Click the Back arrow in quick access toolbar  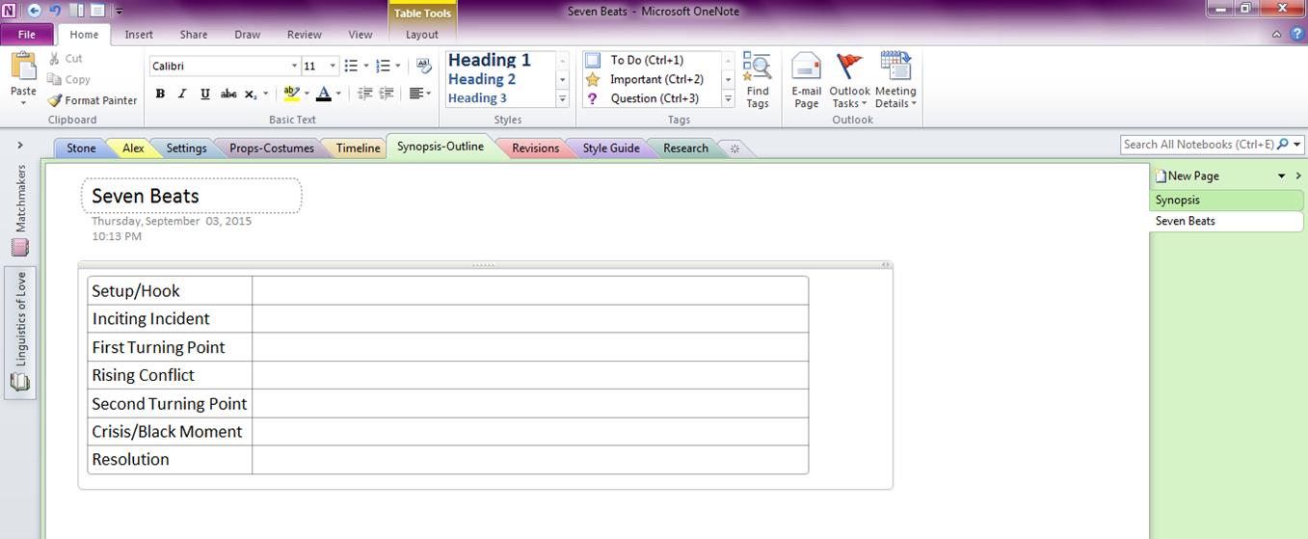[35, 11]
